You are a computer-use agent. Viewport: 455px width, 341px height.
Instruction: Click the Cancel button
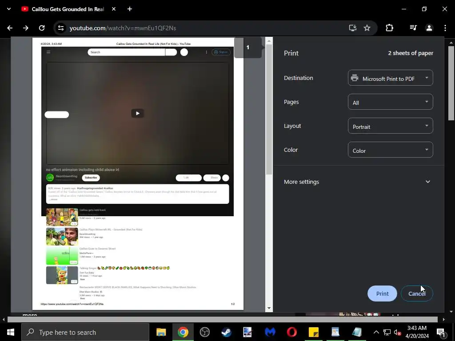417,293
